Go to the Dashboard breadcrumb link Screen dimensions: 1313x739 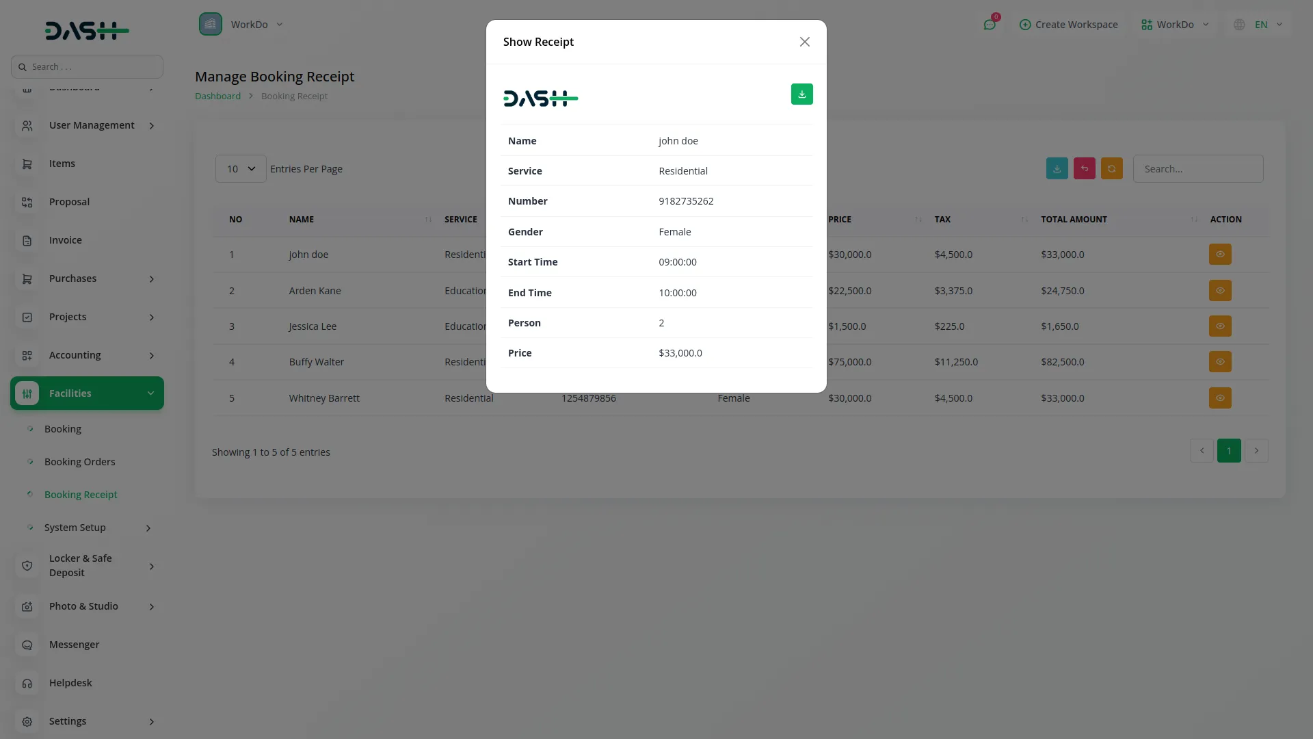pyautogui.click(x=217, y=96)
